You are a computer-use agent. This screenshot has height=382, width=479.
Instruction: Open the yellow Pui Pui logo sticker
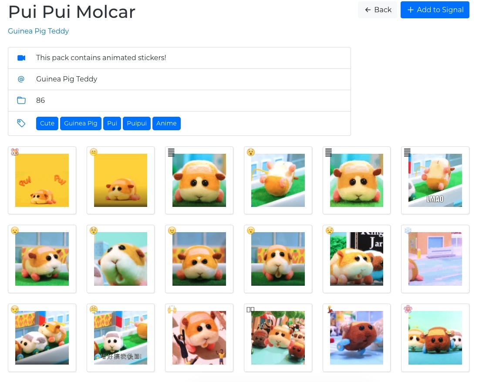click(x=42, y=180)
